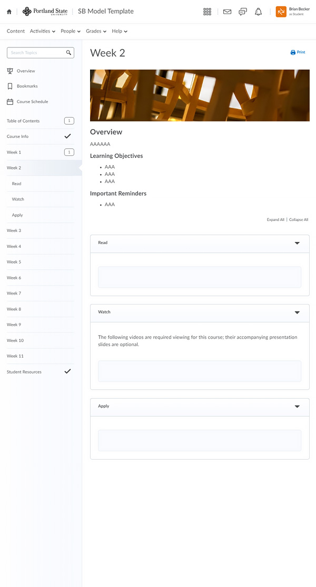Click the Read section header title
This screenshot has height=587, width=316.
(x=103, y=242)
